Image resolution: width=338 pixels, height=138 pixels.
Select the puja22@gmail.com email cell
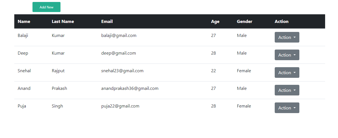tap(120, 106)
